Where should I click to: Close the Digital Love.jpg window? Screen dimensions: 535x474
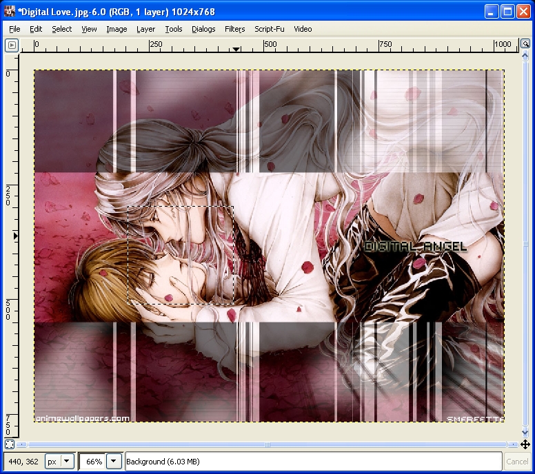(523, 12)
